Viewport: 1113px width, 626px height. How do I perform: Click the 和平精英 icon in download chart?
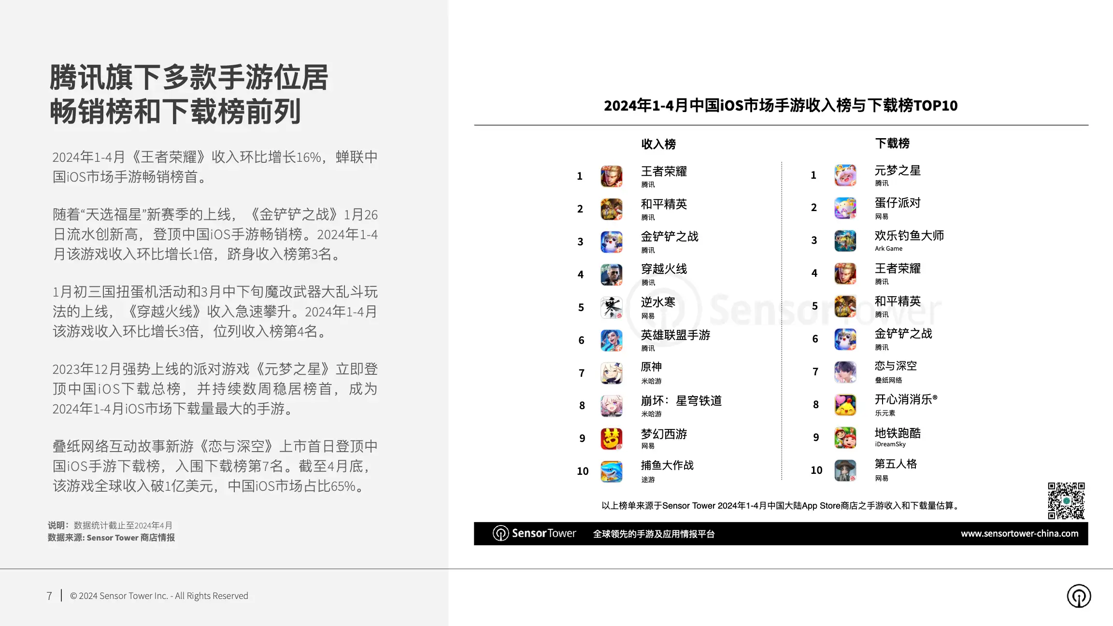[x=845, y=306]
